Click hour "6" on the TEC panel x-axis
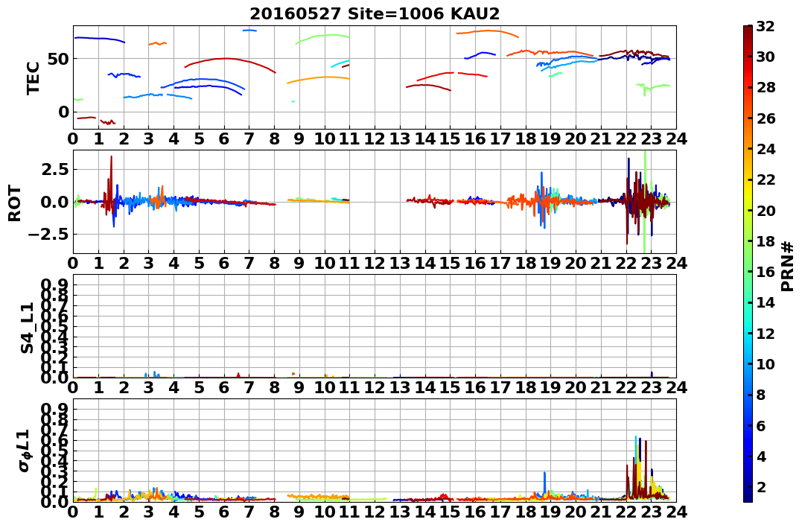The width and height of the screenshot is (802, 528). coord(224,139)
